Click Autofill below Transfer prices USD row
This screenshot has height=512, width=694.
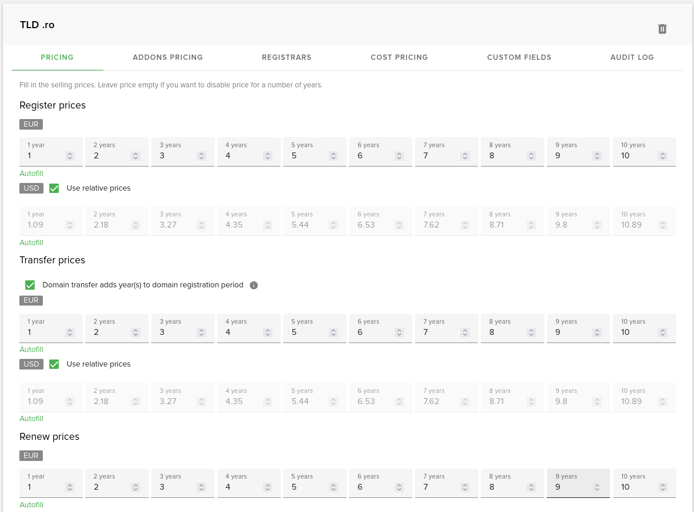[31, 419]
